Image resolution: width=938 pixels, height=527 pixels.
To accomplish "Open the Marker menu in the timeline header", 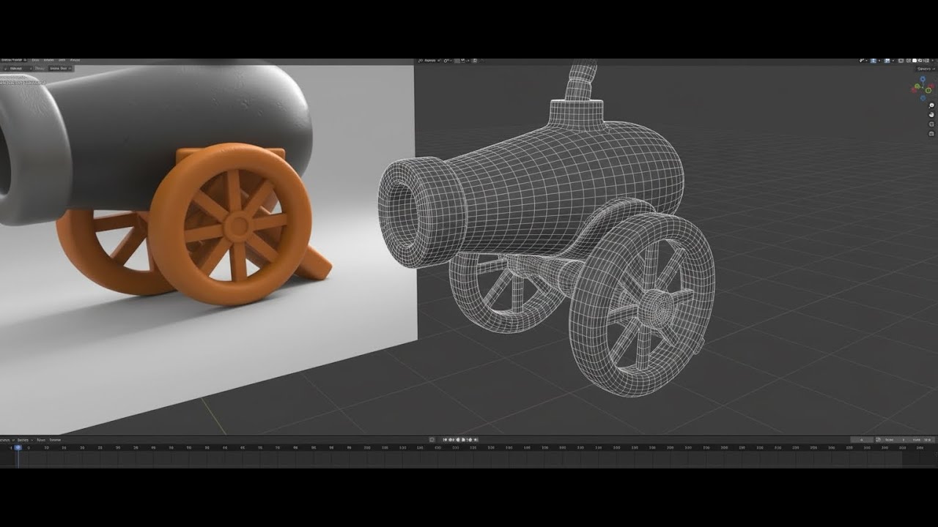I will 55,440.
